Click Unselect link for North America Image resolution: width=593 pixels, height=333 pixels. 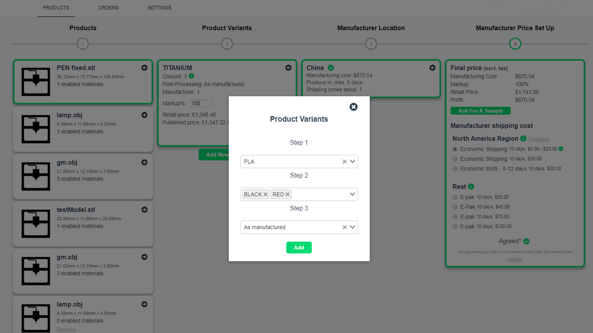[x=538, y=139]
